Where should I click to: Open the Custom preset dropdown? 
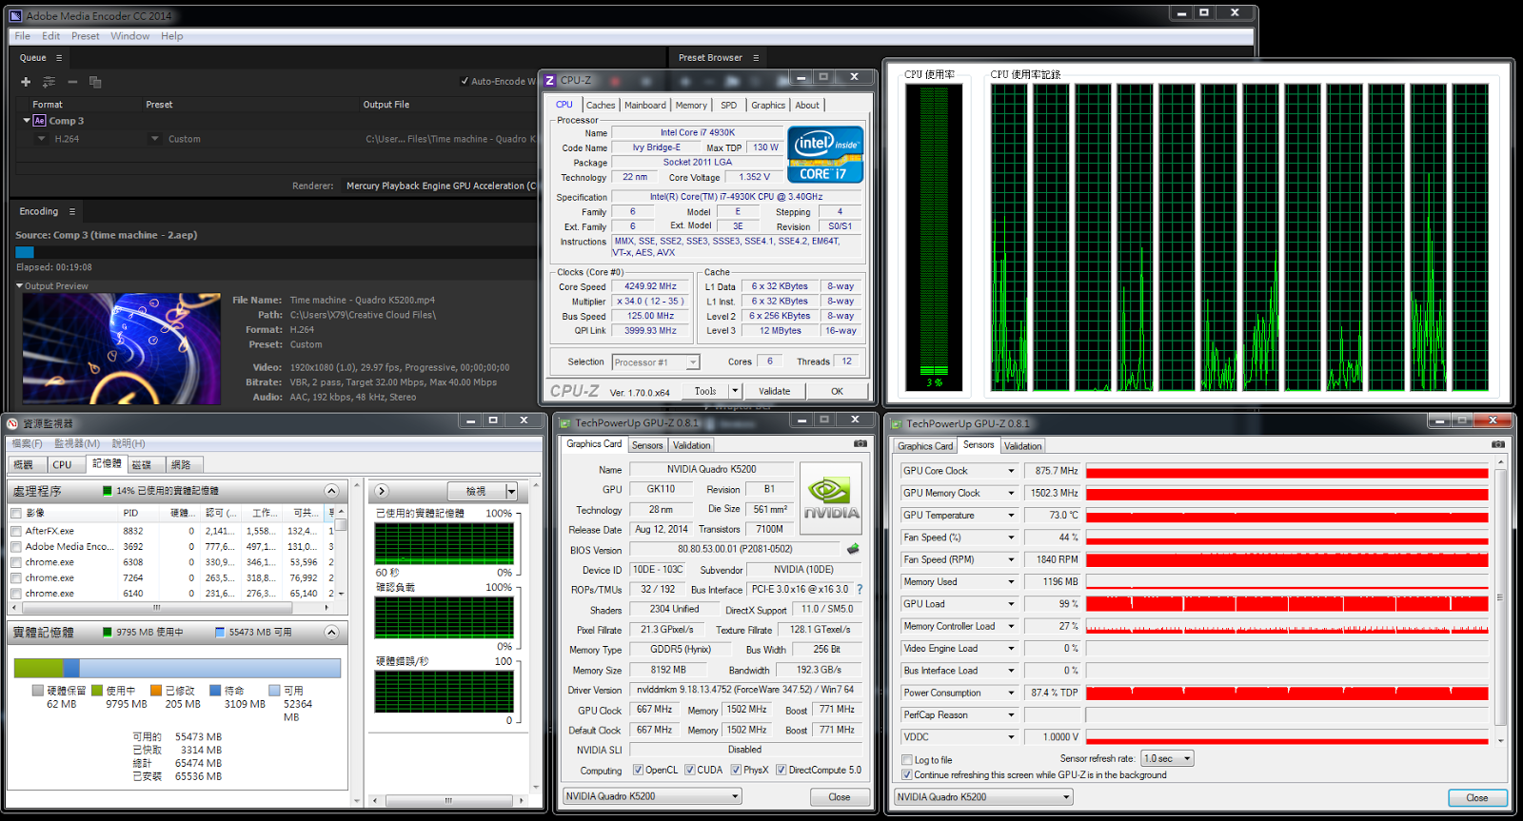(x=155, y=139)
